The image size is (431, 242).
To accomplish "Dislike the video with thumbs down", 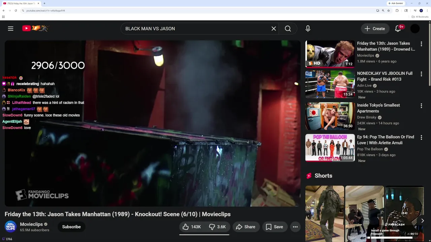I will click(x=217, y=227).
